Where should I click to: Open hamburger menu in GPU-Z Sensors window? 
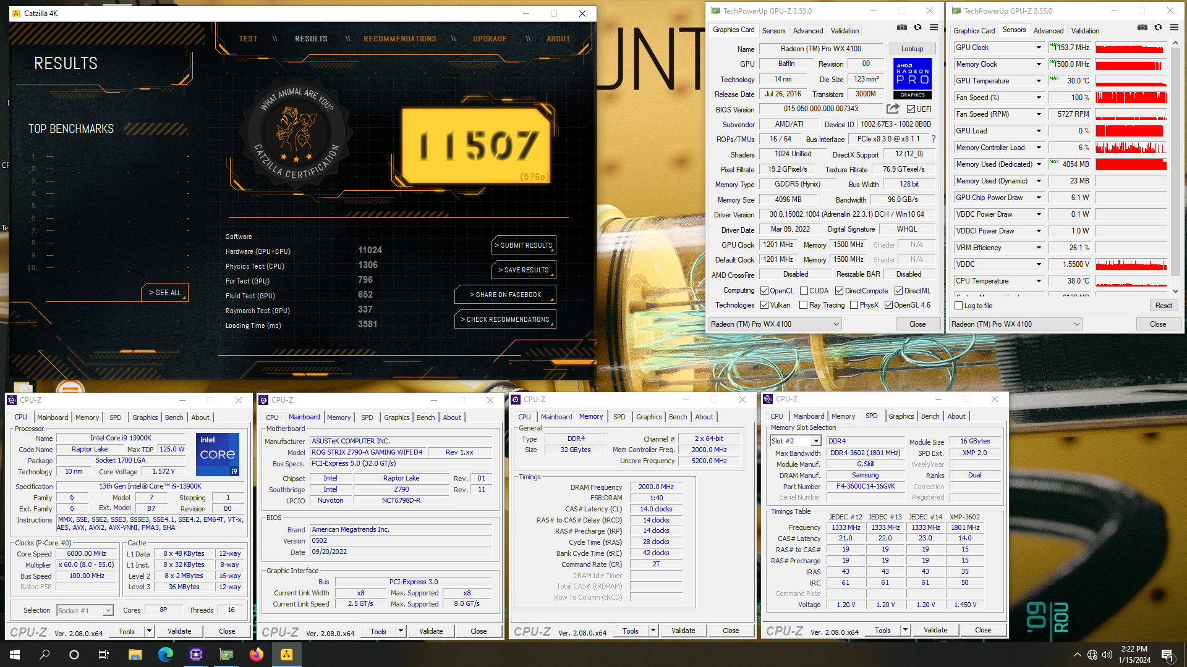1174,28
